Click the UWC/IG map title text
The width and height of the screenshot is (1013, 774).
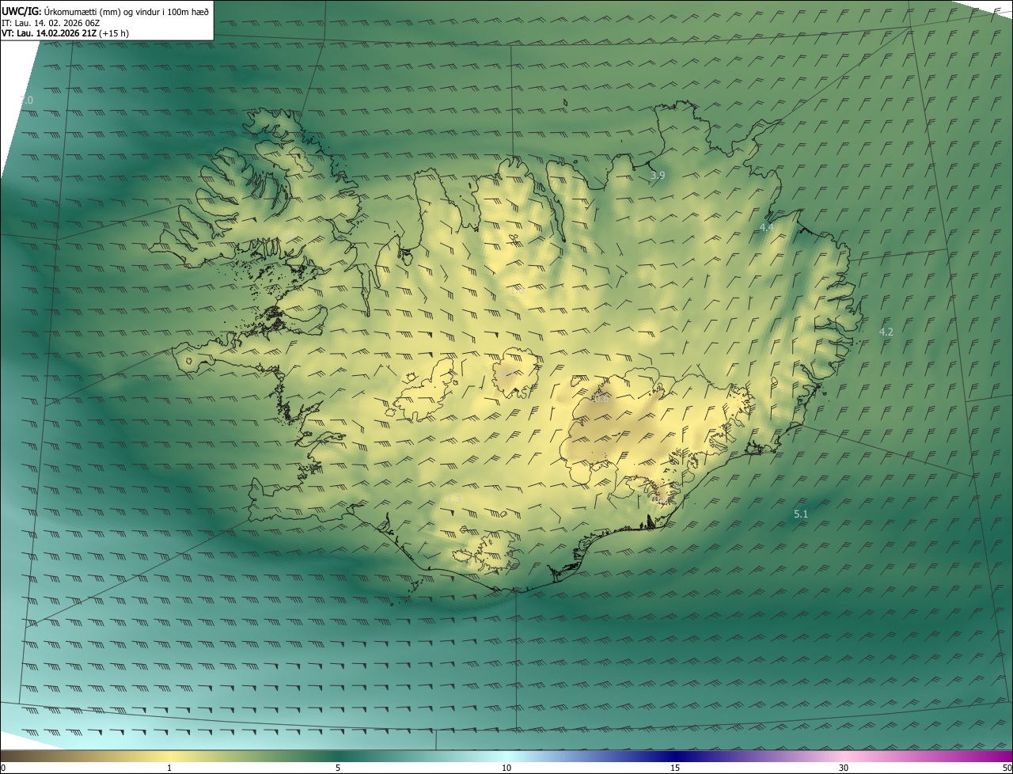pyautogui.click(x=105, y=11)
